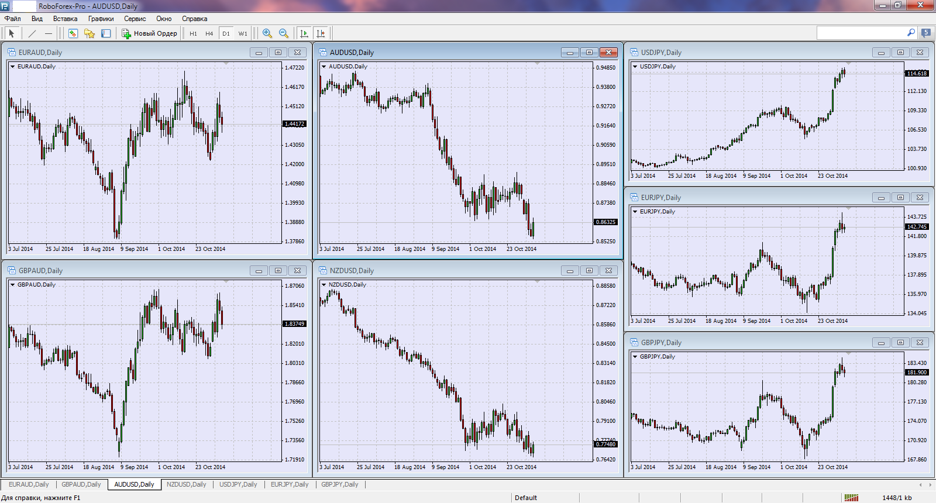
Task: Click the USDJPY,Daily window title icon
Action: [x=634, y=52]
